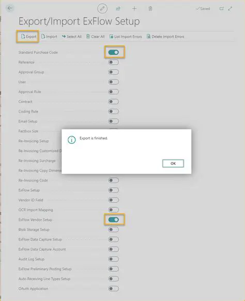Turn on OAuth Application toggle

(113, 289)
